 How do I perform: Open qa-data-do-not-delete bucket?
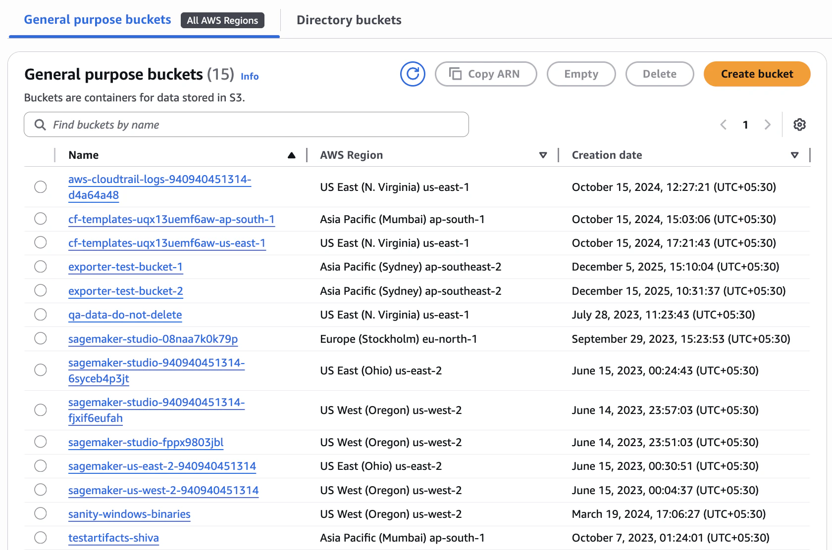pyautogui.click(x=125, y=315)
